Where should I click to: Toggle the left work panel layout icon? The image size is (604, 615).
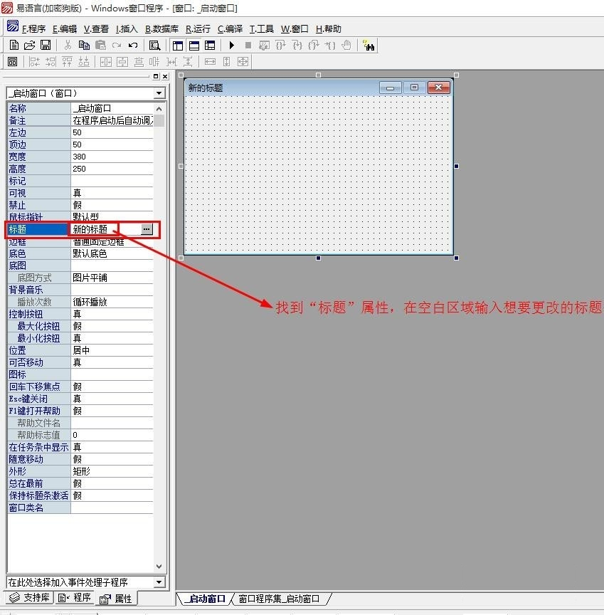click(x=178, y=46)
